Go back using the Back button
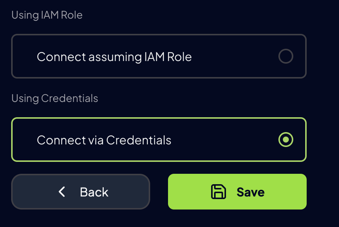 (81, 192)
